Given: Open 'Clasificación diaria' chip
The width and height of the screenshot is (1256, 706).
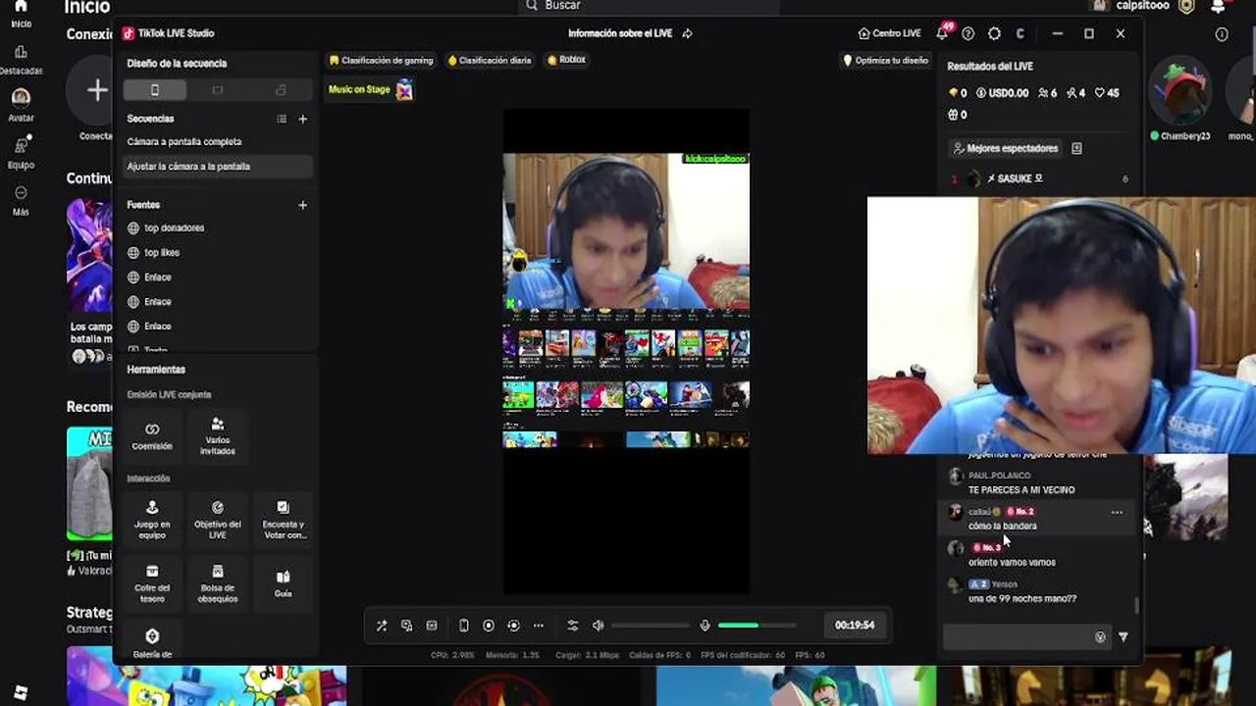Looking at the screenshot, I should (490, 60).
